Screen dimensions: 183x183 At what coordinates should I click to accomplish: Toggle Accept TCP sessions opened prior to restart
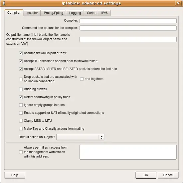[x=21, y=61]
